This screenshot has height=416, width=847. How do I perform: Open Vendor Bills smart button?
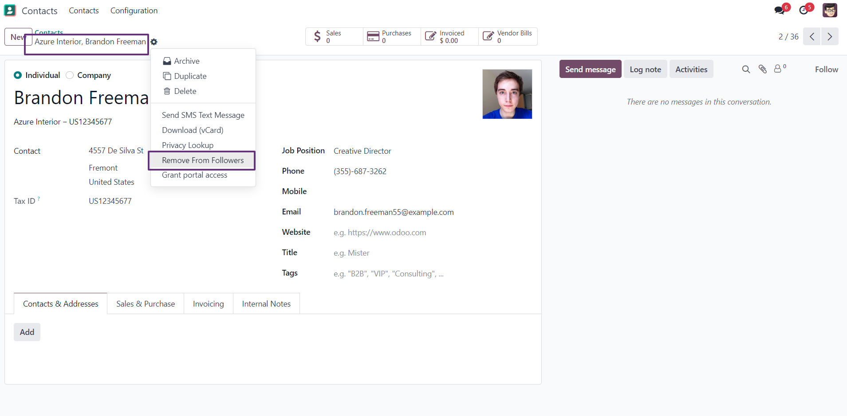click(508, 36)
